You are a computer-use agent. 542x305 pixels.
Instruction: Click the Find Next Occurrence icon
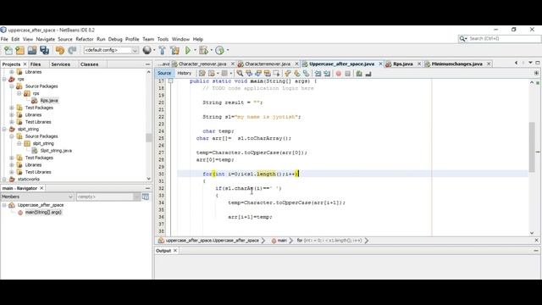(x=258, y=74)
